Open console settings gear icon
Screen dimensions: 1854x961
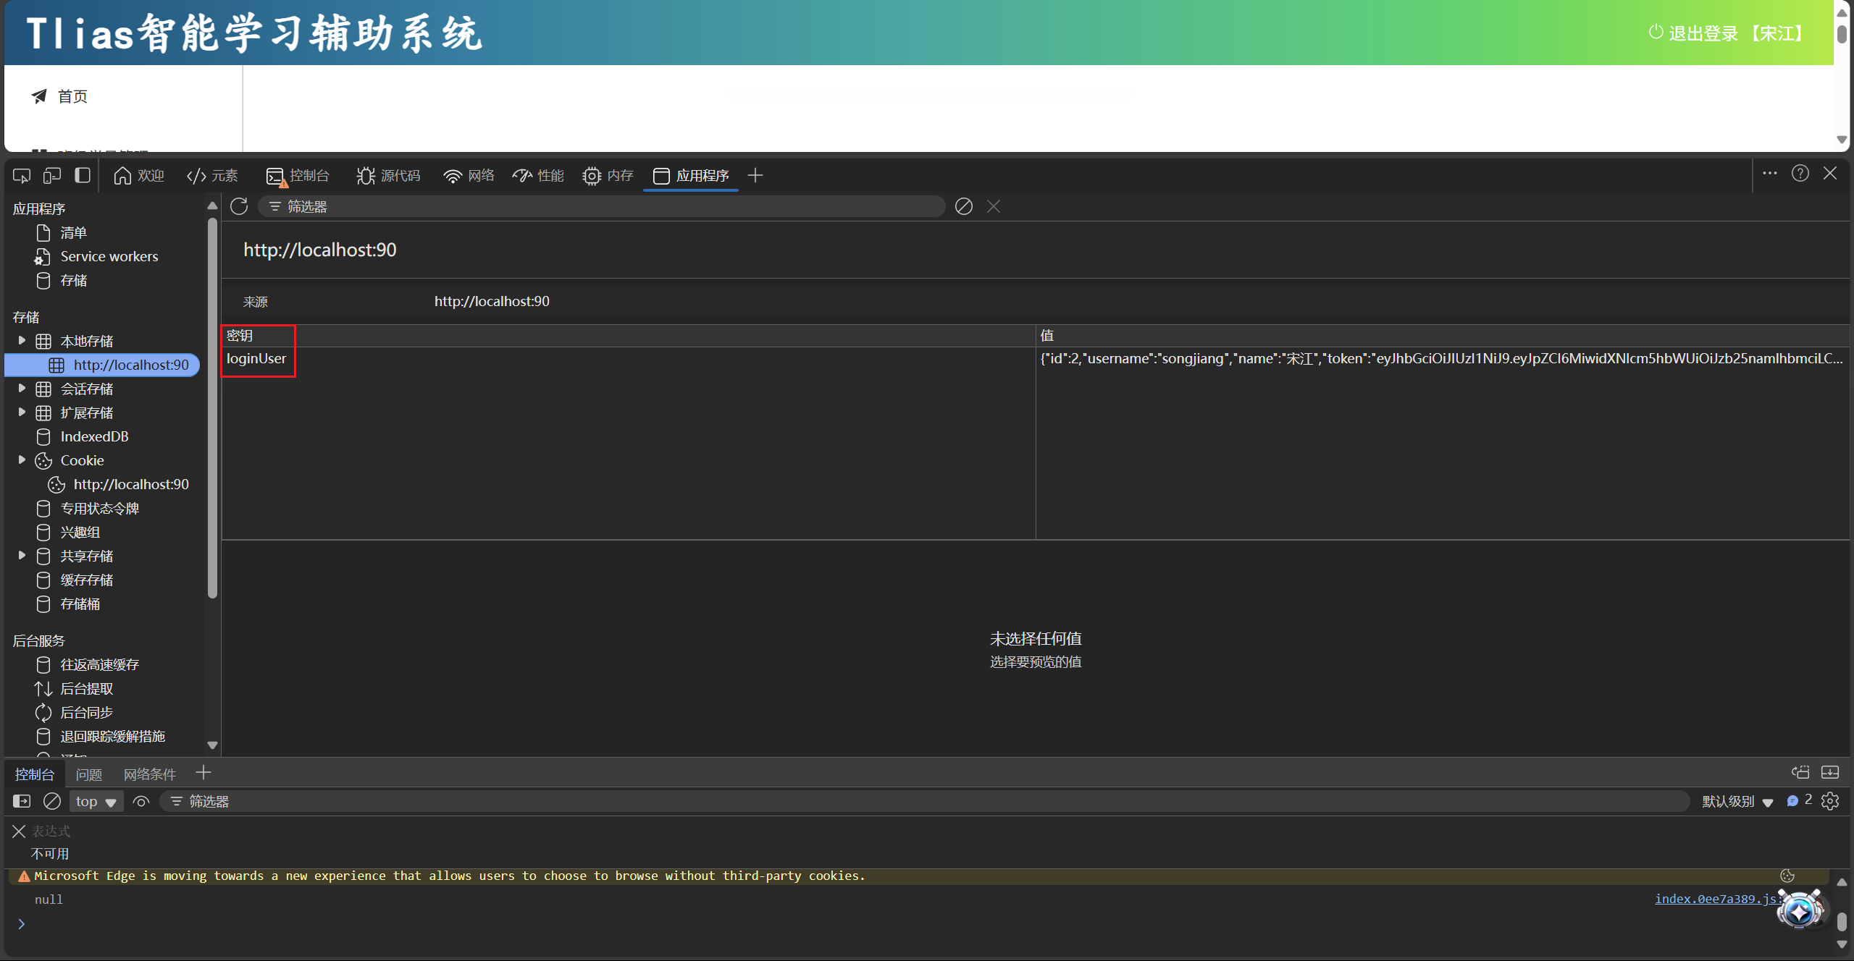(x=1831, y=801)
